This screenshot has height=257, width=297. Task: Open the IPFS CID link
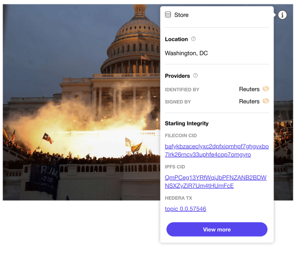coord(216,182)
